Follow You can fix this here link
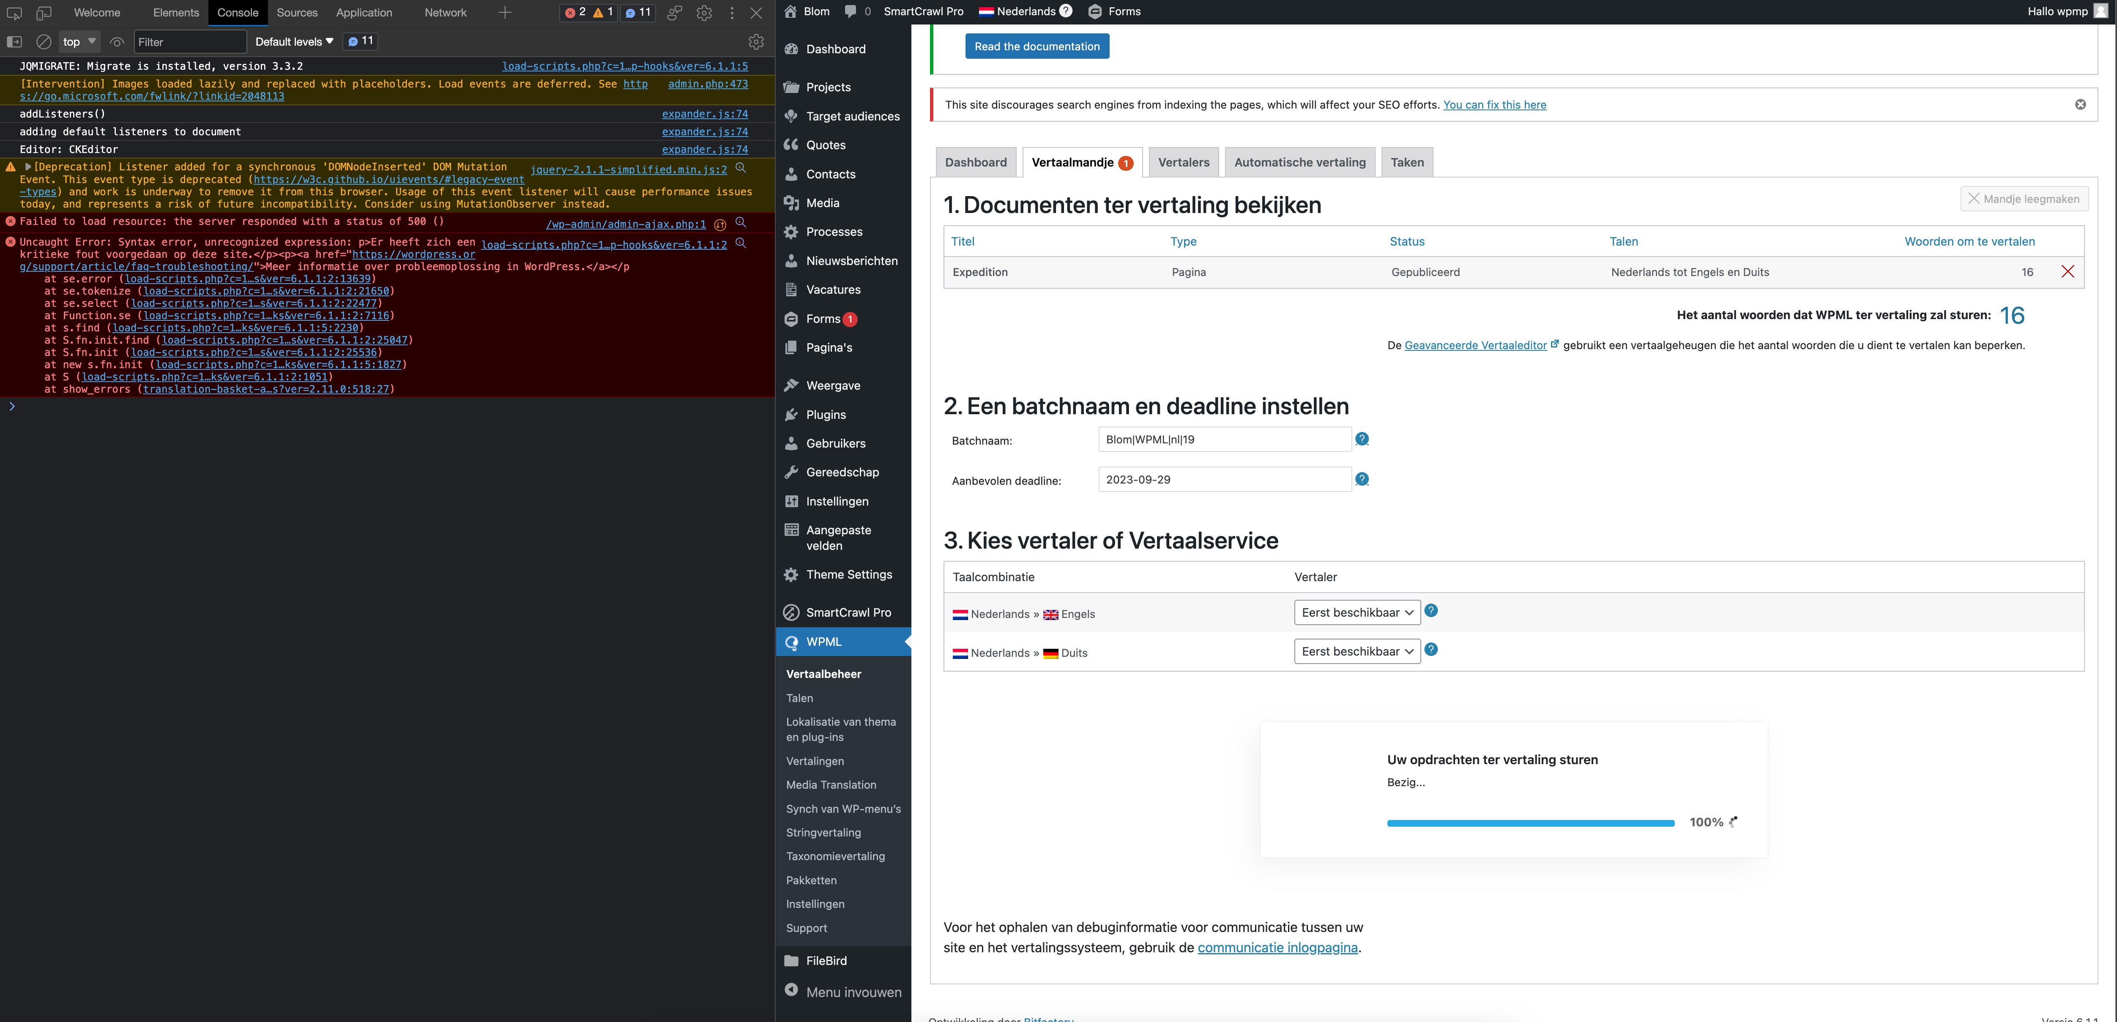The height and width of the screenshot is (1022, 2117). [1494, 104]
